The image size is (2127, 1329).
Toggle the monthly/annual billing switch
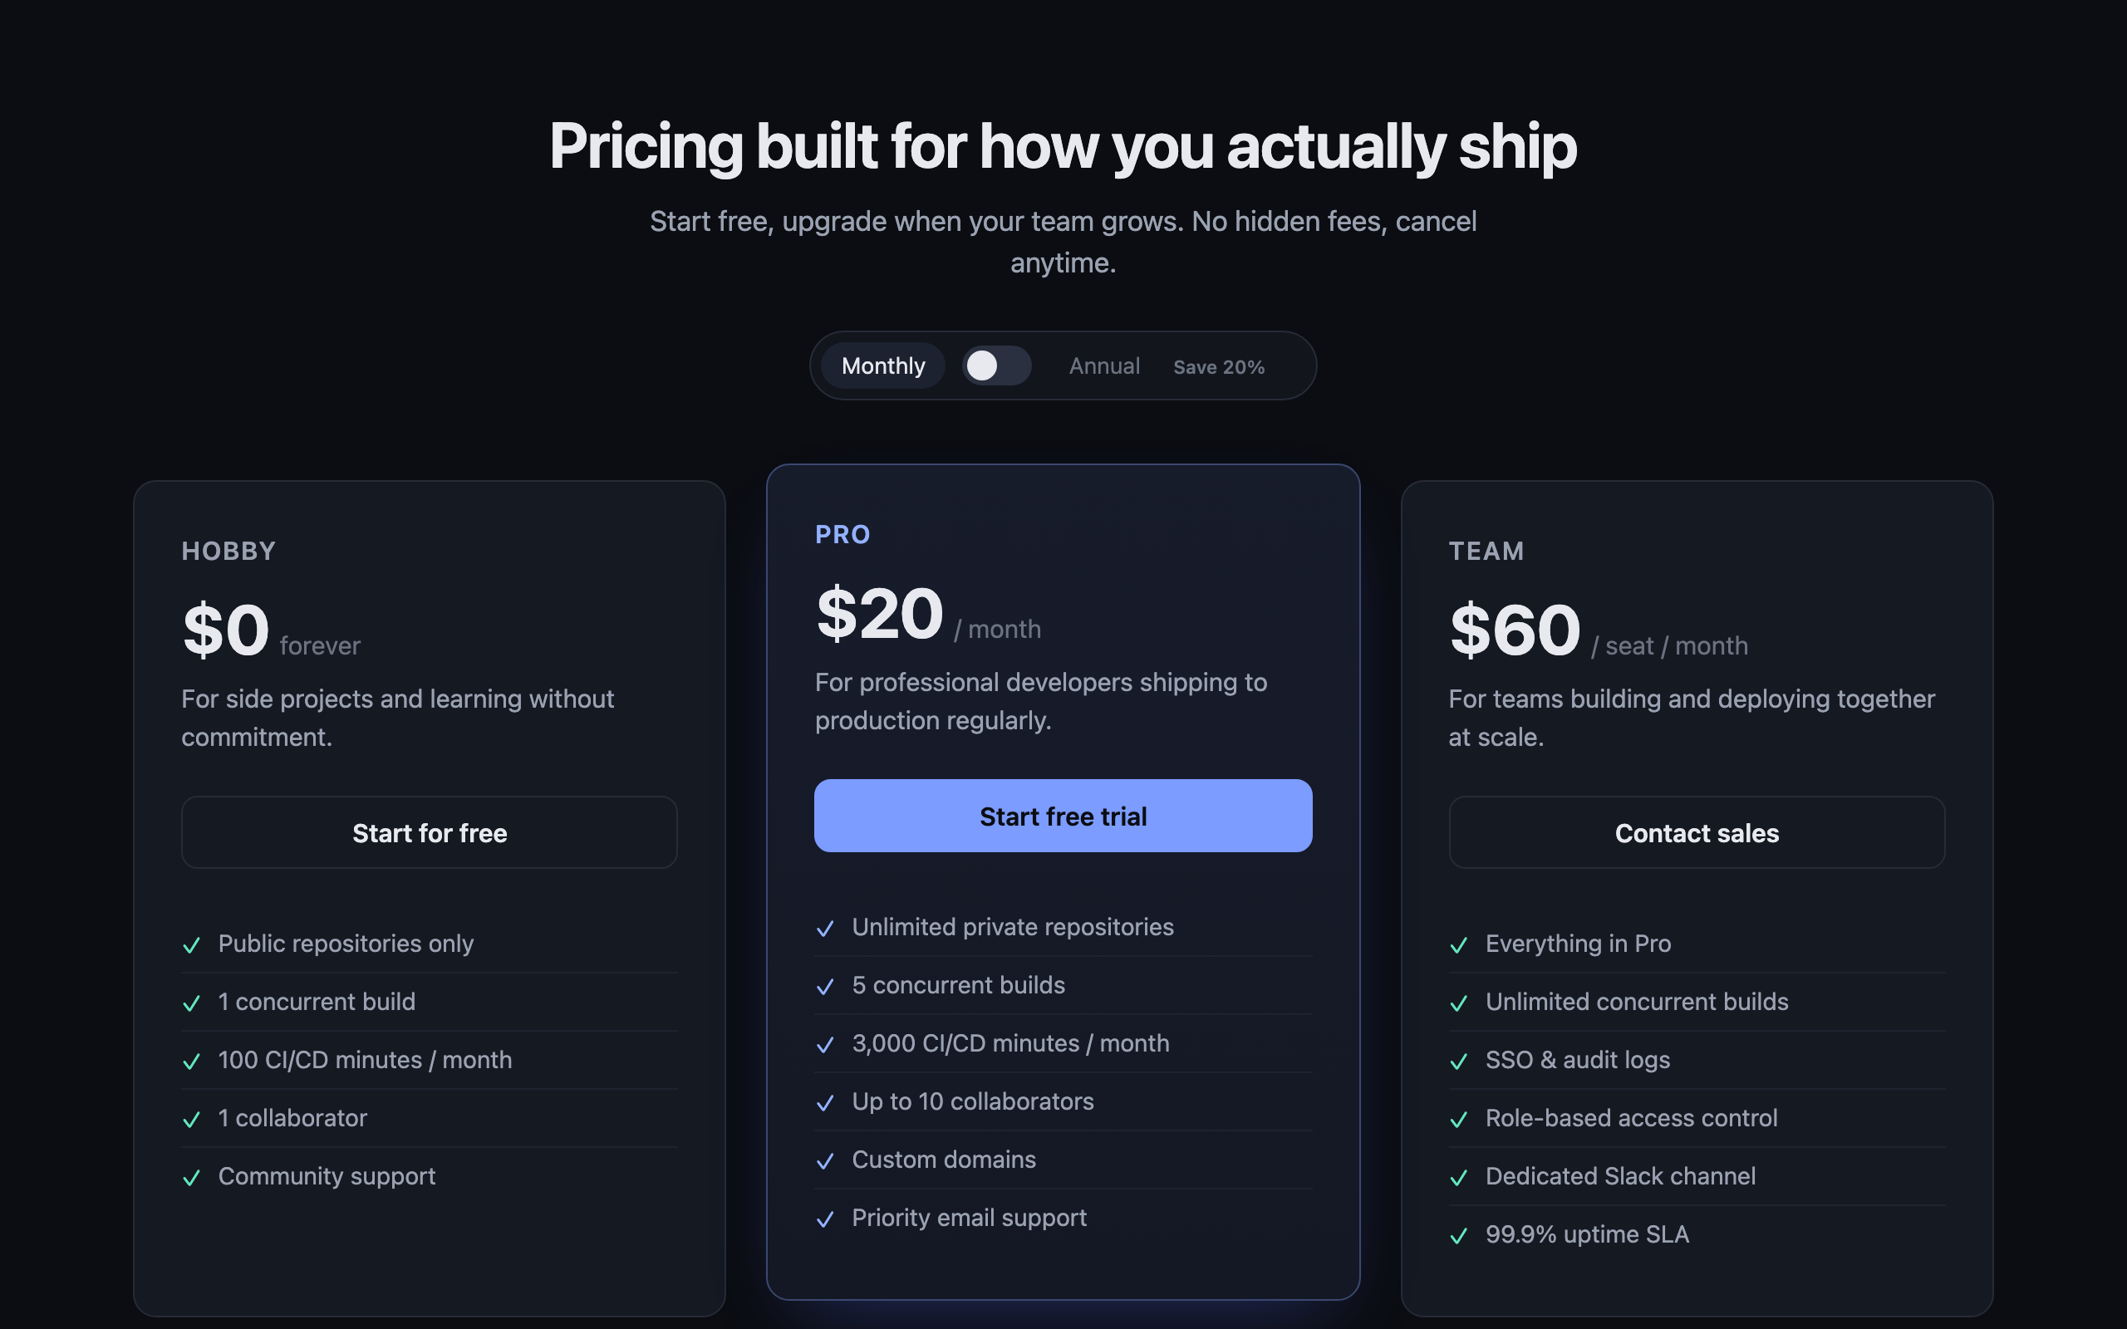tap(997, 365)
